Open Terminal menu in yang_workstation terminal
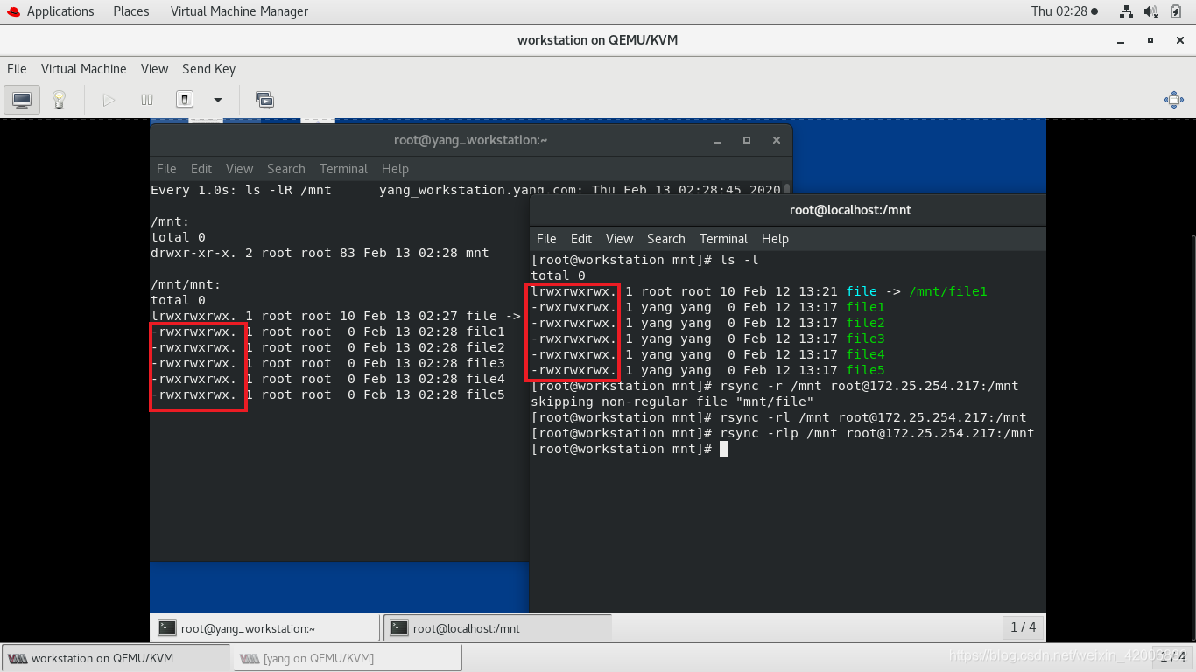 tap(343, 169)
